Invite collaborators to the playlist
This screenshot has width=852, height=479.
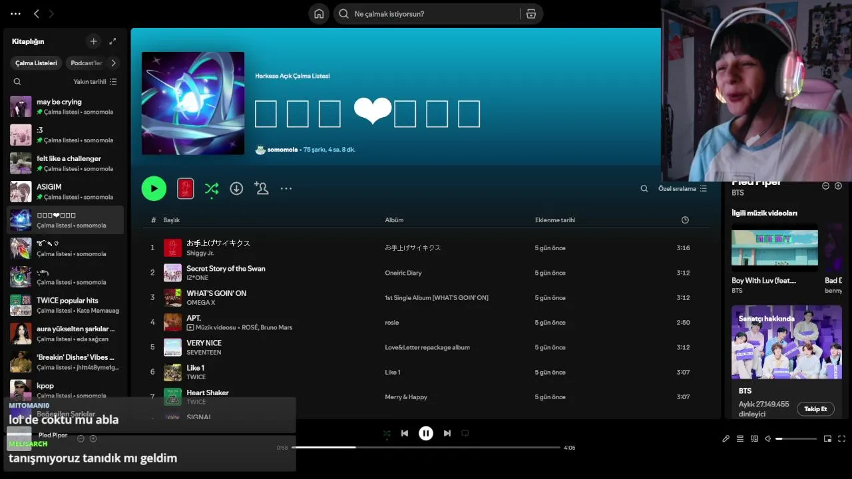[x=261, y=188]
